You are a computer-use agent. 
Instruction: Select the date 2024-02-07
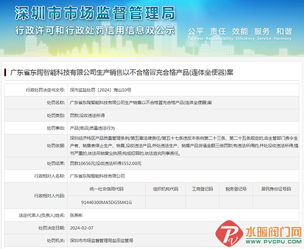82,228
